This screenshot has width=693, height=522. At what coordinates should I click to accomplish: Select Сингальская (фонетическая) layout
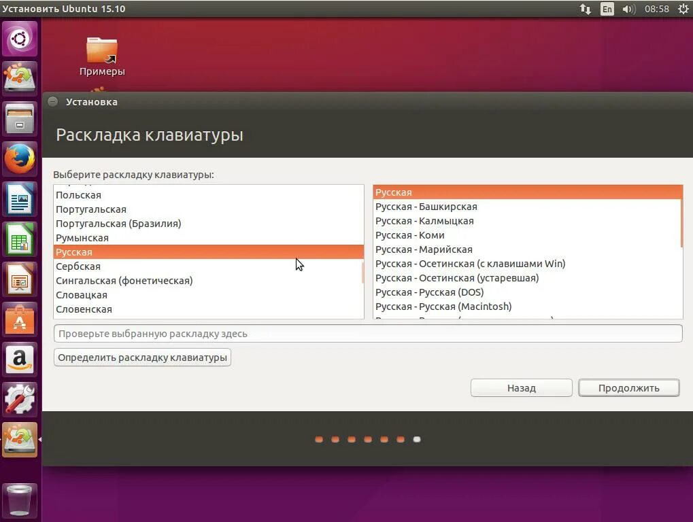(x=208, y=281)
